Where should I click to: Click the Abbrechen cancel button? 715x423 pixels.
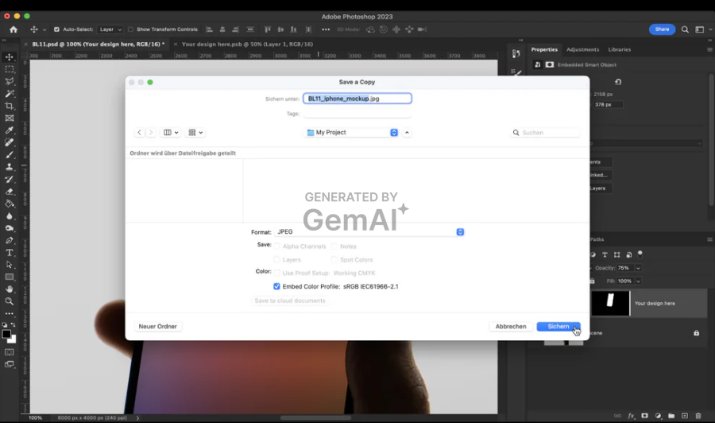coord(511,326)
